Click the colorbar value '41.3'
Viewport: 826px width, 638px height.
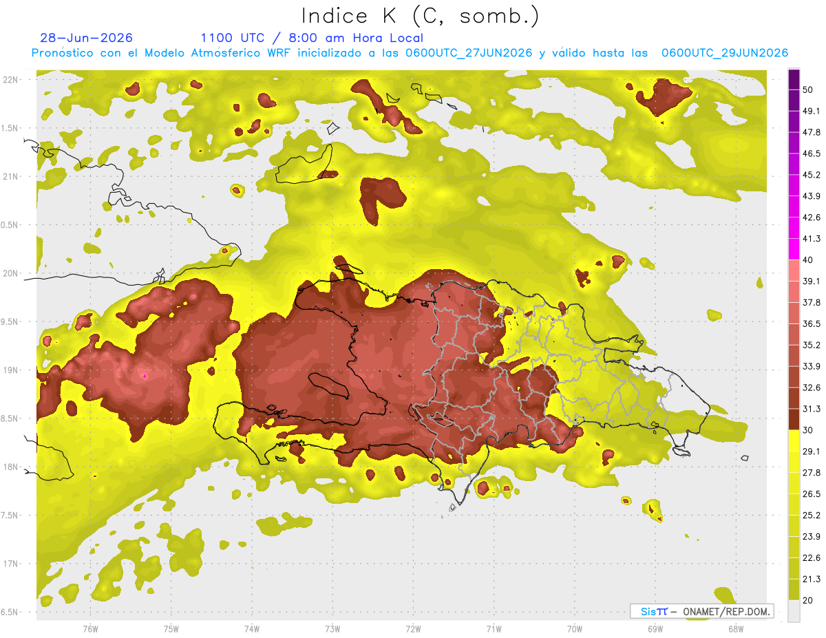click(812, 239)
